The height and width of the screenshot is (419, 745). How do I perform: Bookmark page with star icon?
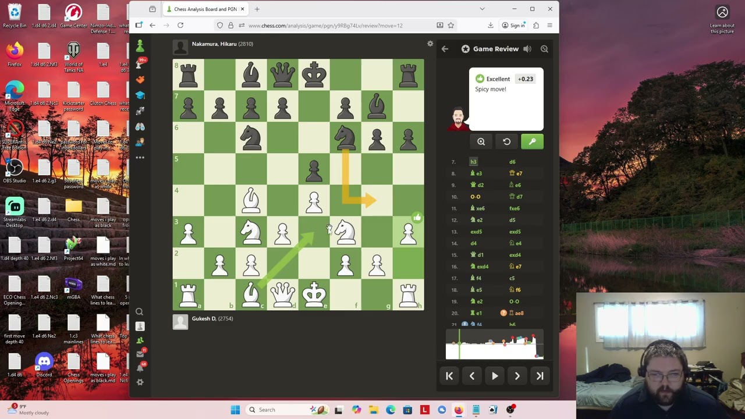pyautogui.click(x=451, y=26)
